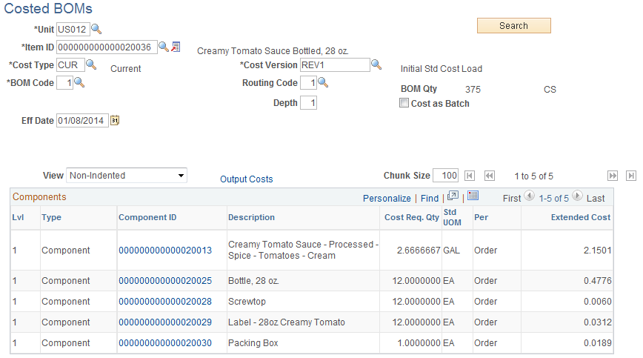Viewport: 643px width, 358px height.
Task: Click the Search button
Action: pyautogui.click(x=514, y=25)
